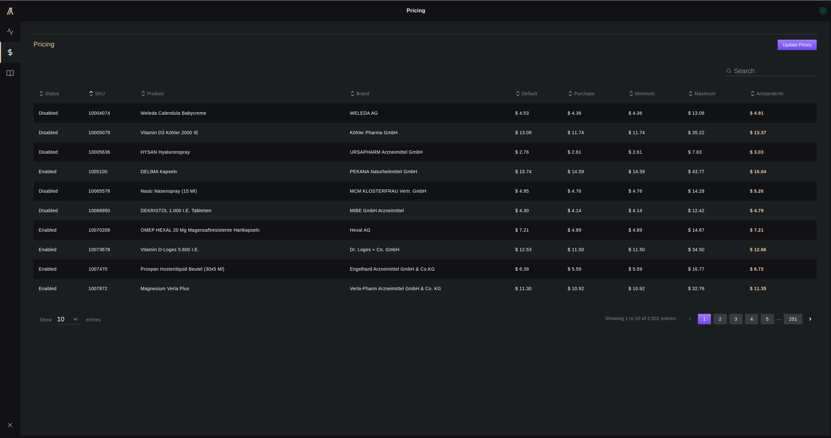Image resolution: width=831 pixels, height=438 pixels.
Task: Click the Aristander logo icon
Action: pyautogui.click(x=10, y=11)
